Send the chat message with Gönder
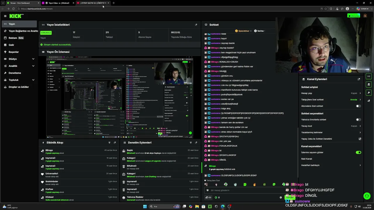Viewport: 374px width, 210px height. coord(290,197)
